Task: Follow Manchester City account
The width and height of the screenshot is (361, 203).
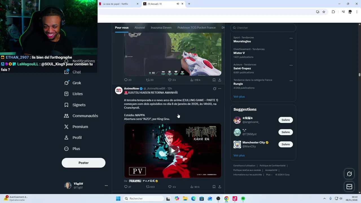Action: pyautogui.click(x=285, y=144)
